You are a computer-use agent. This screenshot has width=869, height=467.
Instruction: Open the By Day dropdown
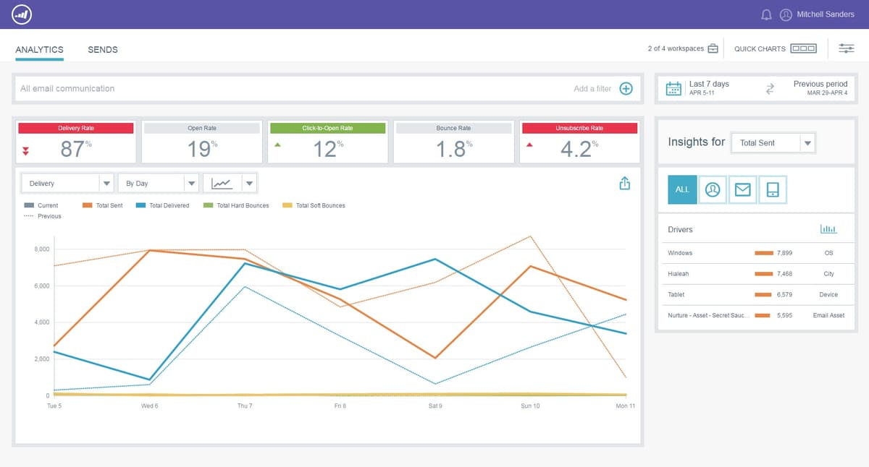point(159,183)
